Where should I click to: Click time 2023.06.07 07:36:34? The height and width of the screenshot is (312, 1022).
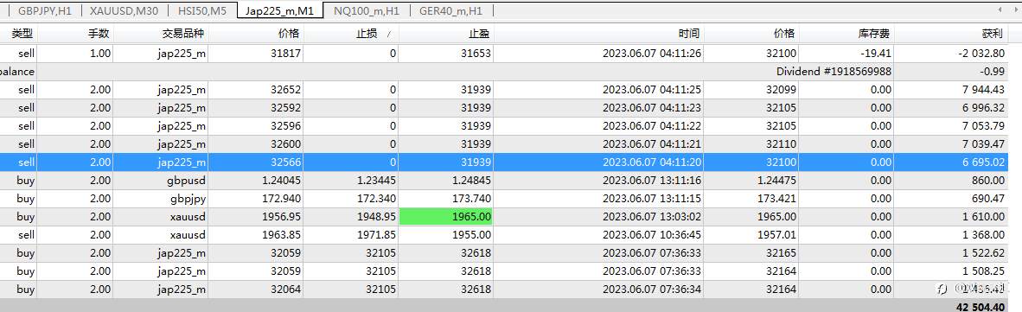[x=652, y=290]
